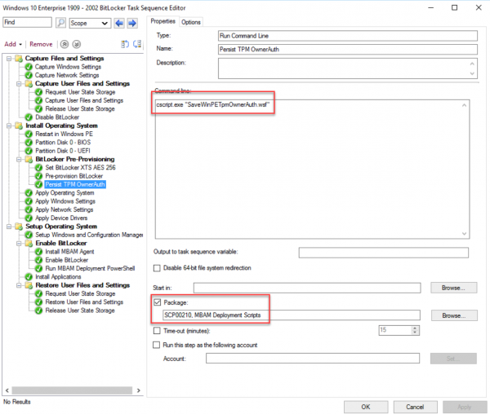The height and width of the screenshot is (414, 490).
Task: Check Run this step as following account
Action: [156, 345]
